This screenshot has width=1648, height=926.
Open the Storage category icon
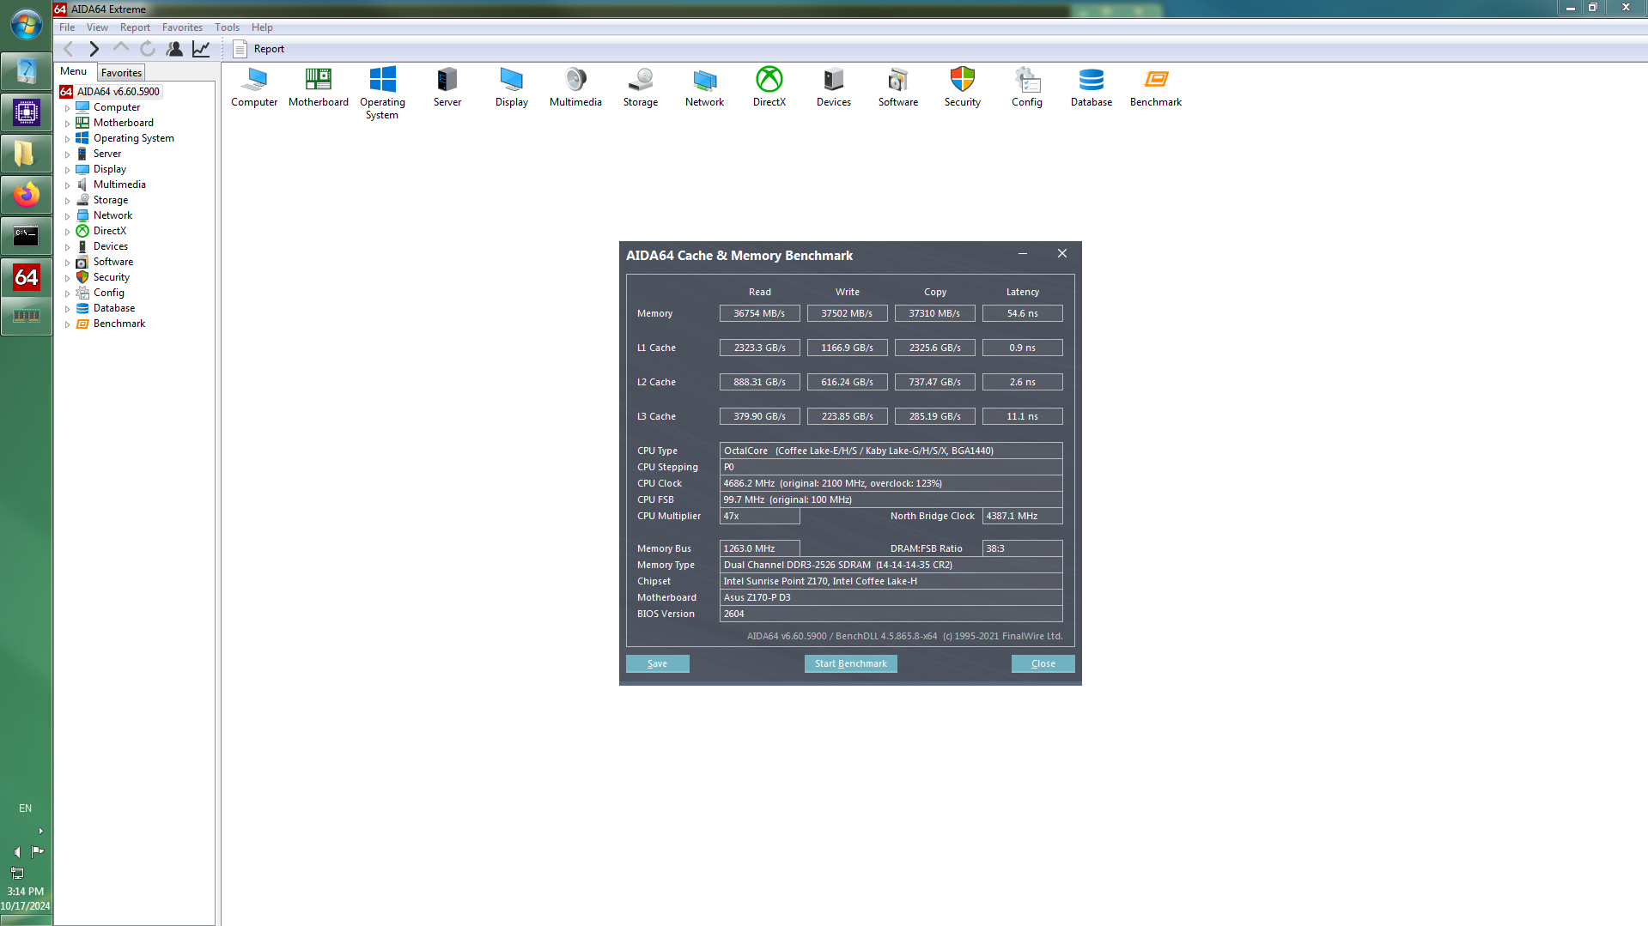[x=641, y=87]
